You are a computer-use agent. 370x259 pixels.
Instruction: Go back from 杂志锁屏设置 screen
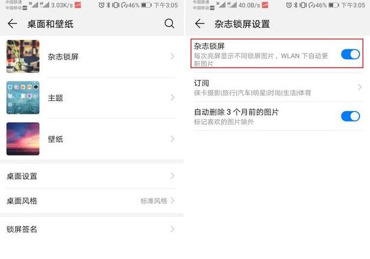(199, 23)
